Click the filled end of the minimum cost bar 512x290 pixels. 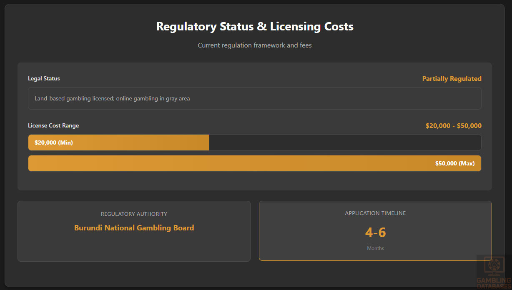click(204, 142)
